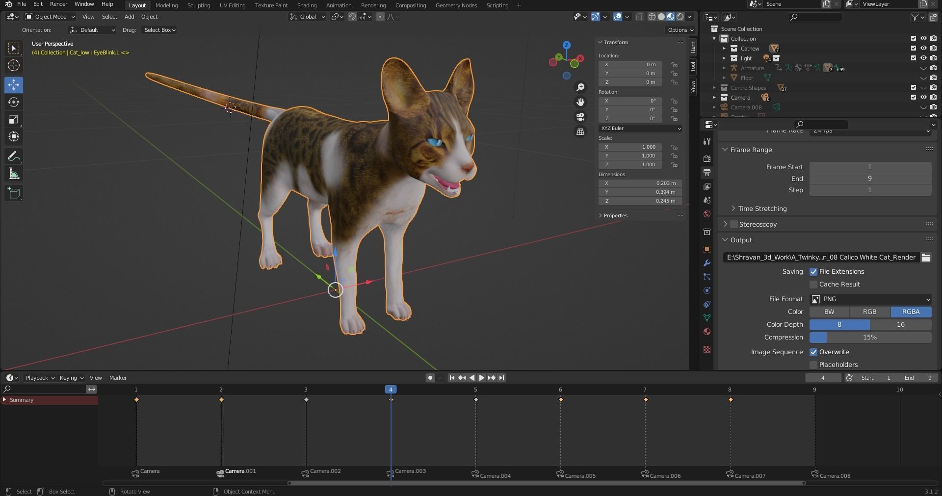This screenshot has height=496, width=942.
Task: Switch to the Animation workspace tab
Action: [x=339, y=5]
